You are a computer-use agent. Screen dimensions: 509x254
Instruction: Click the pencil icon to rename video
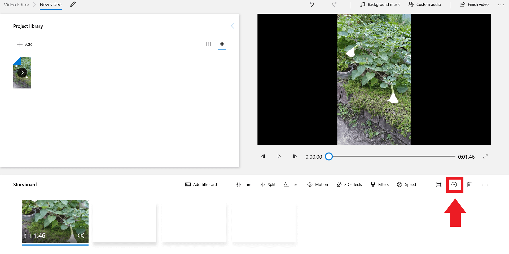(x=73, y=5)
